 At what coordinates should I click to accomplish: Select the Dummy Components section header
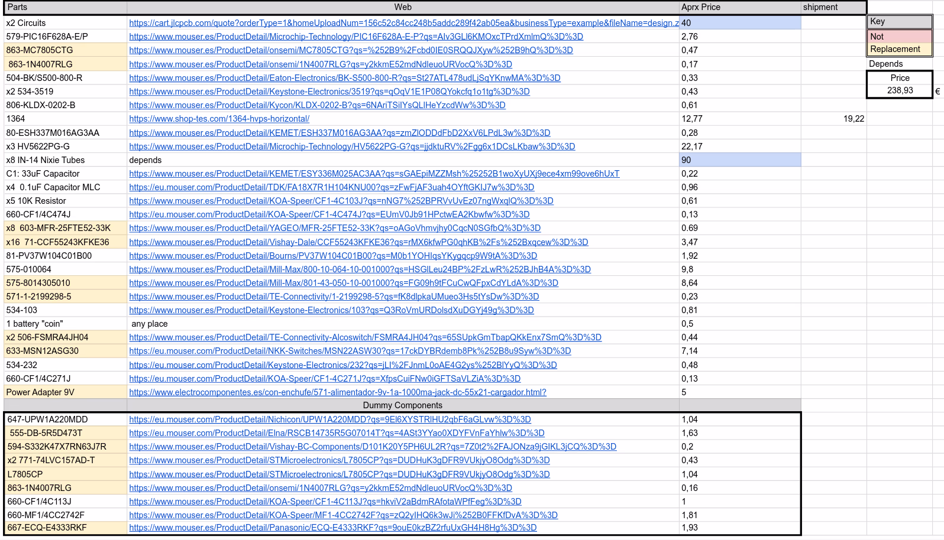402,405
